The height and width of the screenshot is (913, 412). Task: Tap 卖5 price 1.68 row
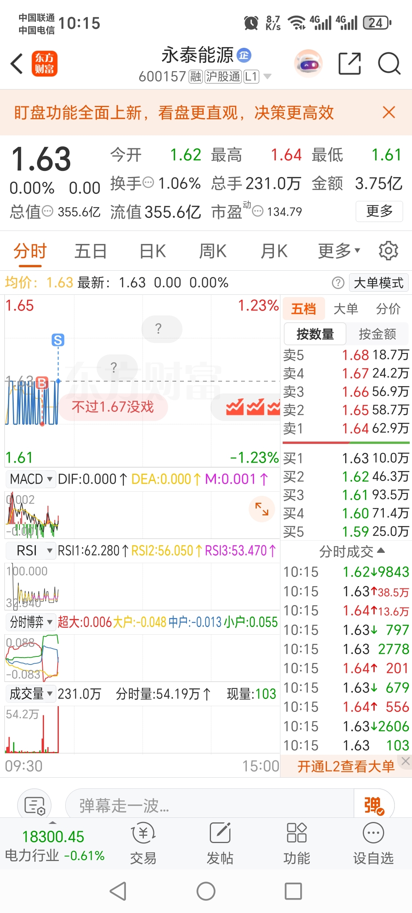(346, 355)
